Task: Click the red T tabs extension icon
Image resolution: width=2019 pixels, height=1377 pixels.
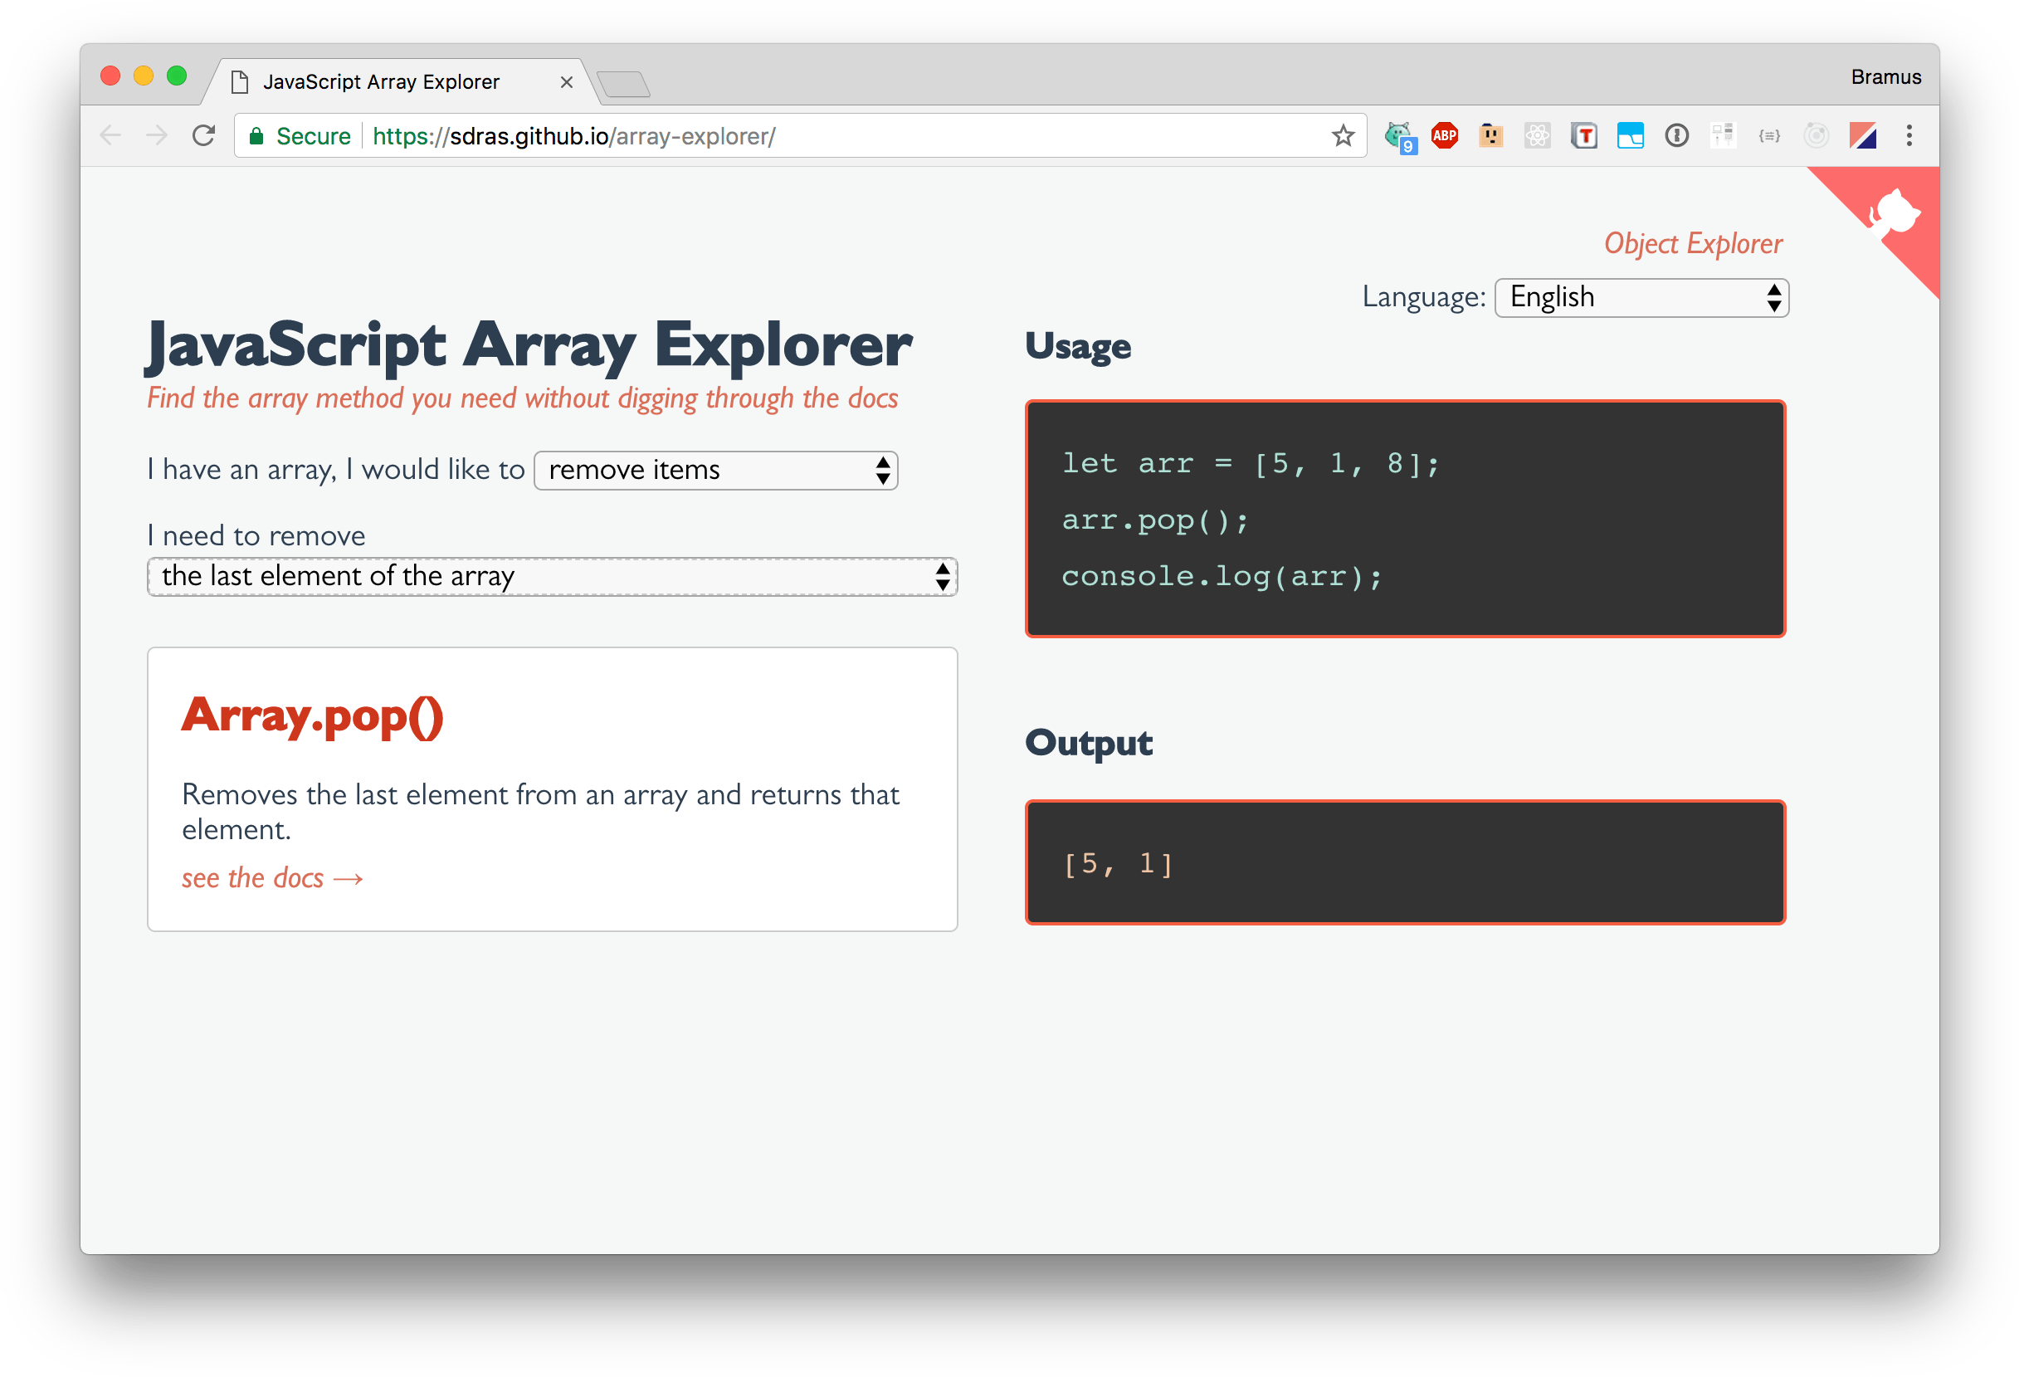Action: 1584,135
